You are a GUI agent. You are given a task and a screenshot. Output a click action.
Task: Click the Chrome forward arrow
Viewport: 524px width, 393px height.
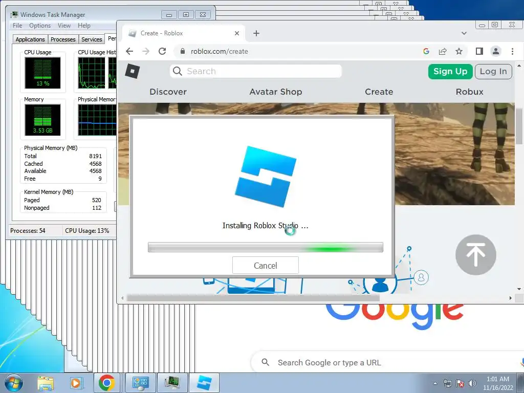tap(146, 51)
